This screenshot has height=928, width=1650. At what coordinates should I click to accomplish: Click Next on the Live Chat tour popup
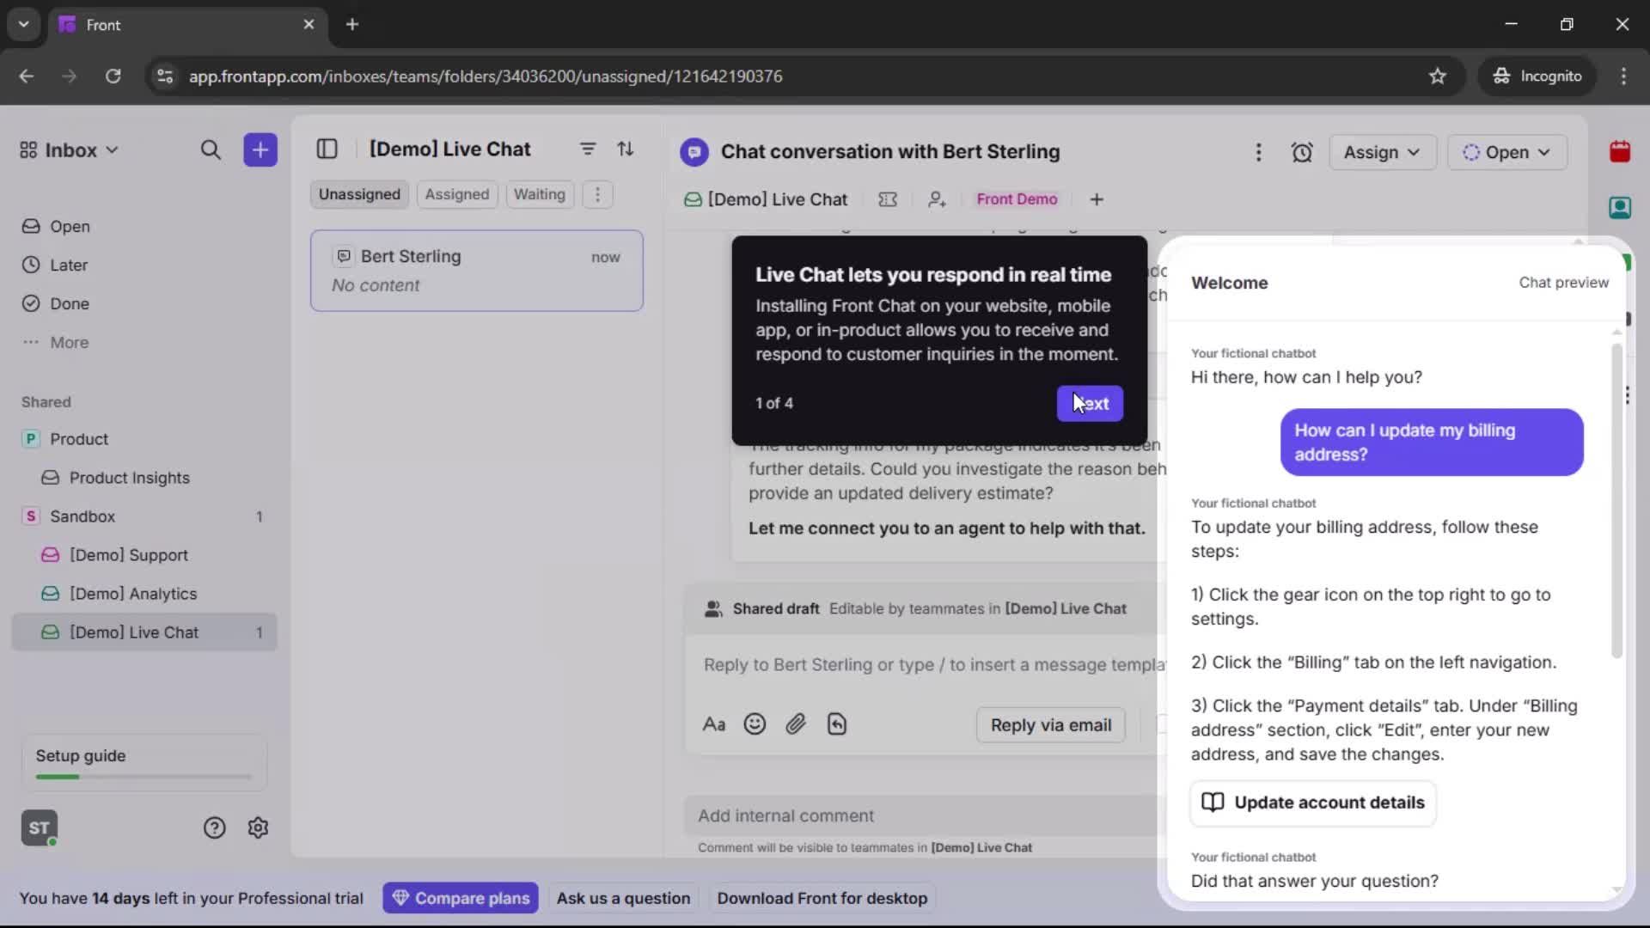(x=1090, y=403)
